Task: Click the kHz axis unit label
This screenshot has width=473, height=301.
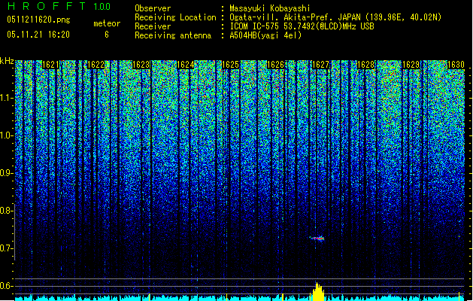Action: 7,61
